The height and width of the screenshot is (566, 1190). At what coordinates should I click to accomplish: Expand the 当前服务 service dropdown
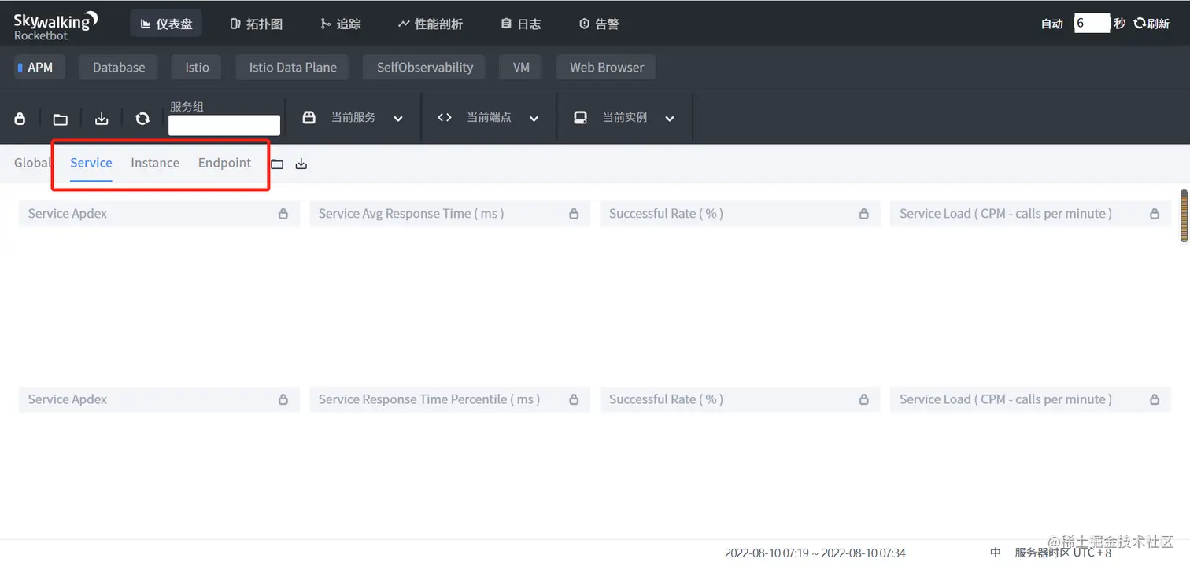(353, 118)
